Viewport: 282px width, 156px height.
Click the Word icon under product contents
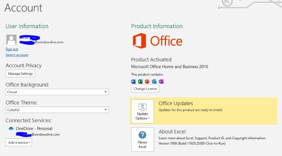[133, 82]
